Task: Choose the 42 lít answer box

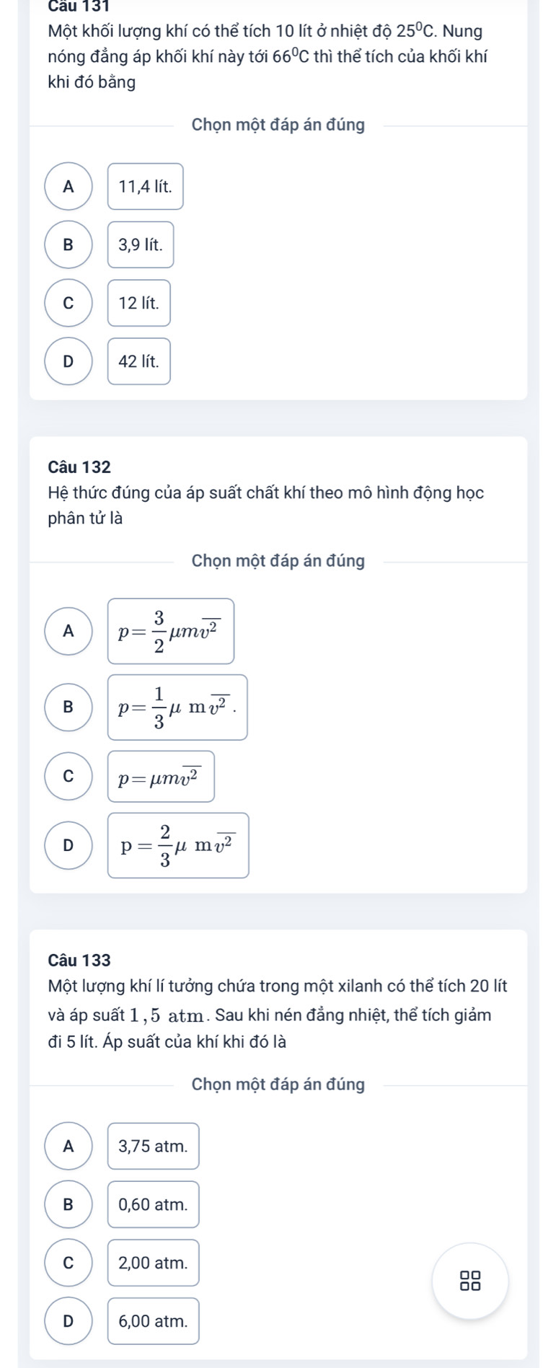Action: (x=139, y=361)
